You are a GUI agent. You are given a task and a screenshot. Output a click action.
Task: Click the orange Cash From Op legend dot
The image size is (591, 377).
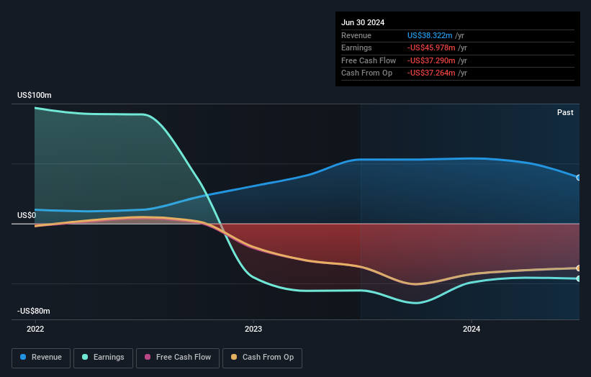coord(234,357)
